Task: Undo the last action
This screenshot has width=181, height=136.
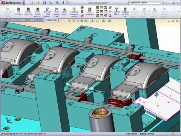Action: click(57, 3)
